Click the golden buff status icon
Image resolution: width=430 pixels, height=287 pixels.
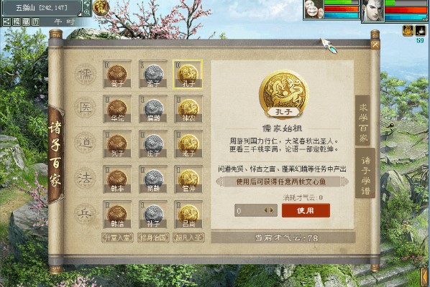click(408, 31)
